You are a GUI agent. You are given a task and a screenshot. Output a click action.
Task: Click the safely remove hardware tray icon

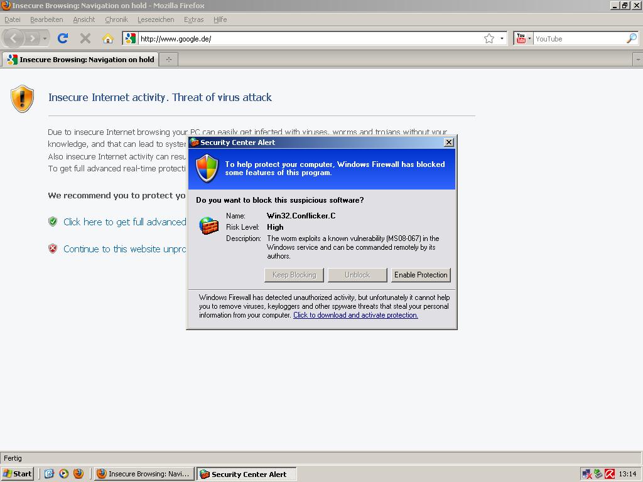598,474
